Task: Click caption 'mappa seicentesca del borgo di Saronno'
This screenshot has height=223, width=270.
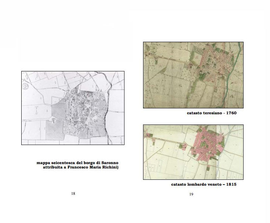Action: pyautogui.click(x=77, y=163)
